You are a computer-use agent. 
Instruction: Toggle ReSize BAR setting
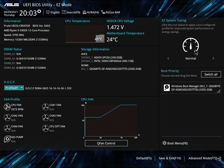tap(111, 12)
